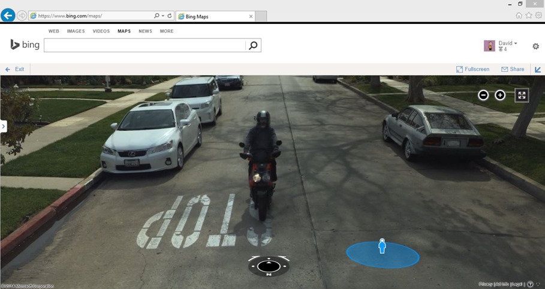Expand the left side panel arrow
This screenshot has height=289, width=545.
coord(3,126)
